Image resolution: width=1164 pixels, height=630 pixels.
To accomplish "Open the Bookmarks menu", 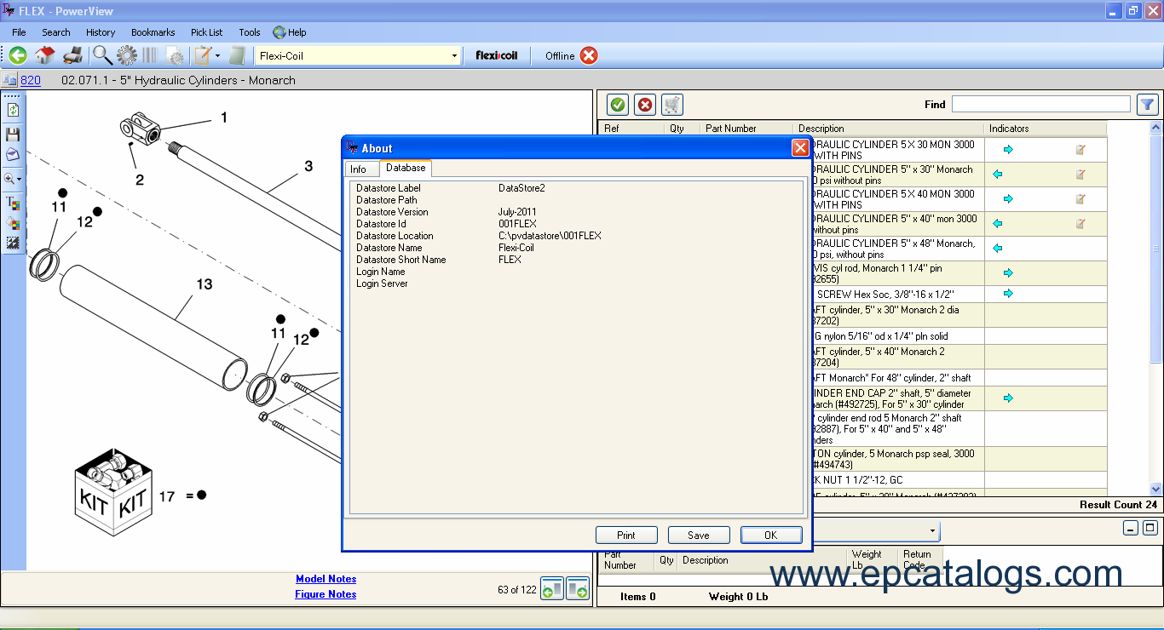I will [153, 32].
